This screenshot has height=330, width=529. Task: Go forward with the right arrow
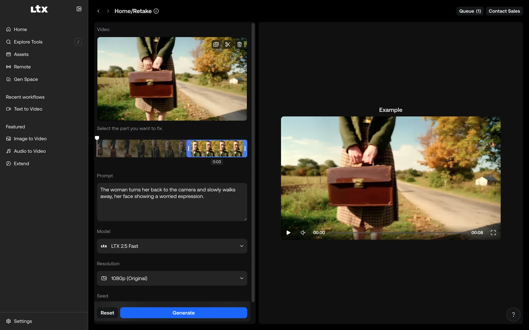point(108,11)
